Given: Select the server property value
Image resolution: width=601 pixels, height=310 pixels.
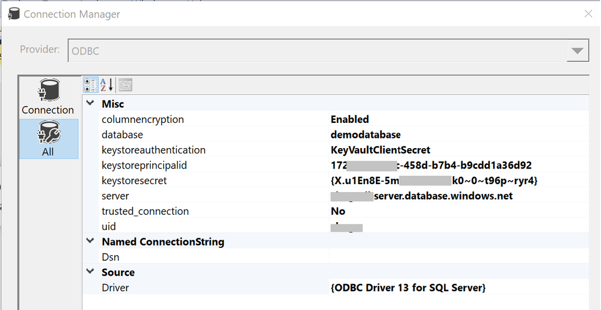Looking at the screenshot, I should (443, 196).
